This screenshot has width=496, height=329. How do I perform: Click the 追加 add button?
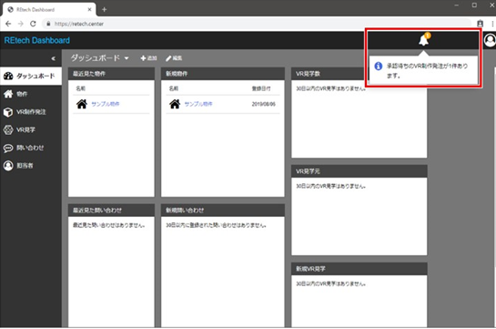click(x=148, y=58)
